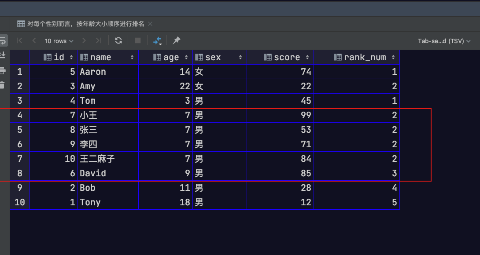
Task: Select the cell containing Bob
Action: point(108,188)
